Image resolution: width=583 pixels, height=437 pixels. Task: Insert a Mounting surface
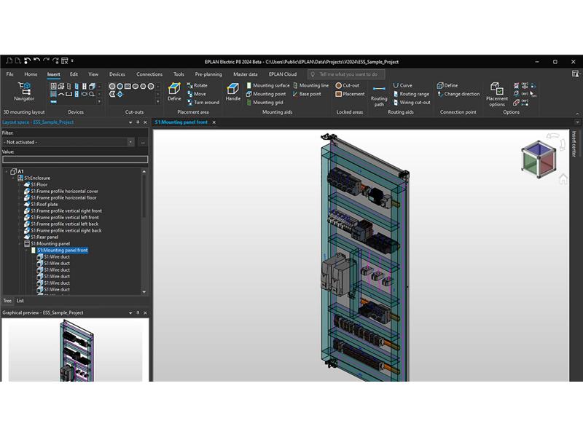pos(267,85)
